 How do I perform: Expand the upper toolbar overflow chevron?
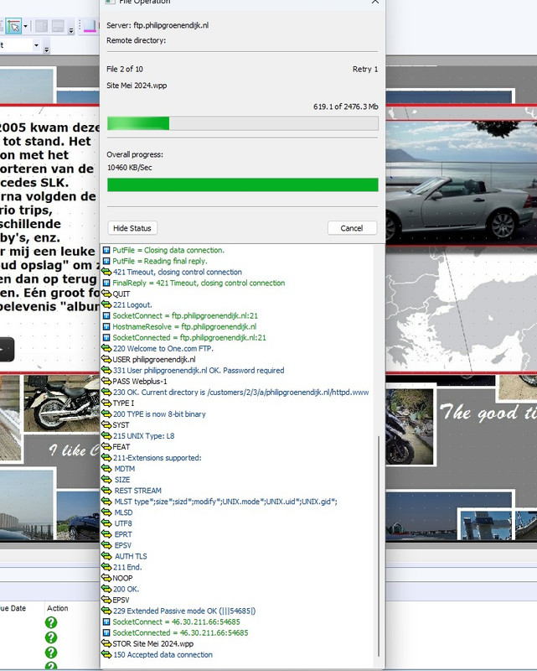click(71, 30)
